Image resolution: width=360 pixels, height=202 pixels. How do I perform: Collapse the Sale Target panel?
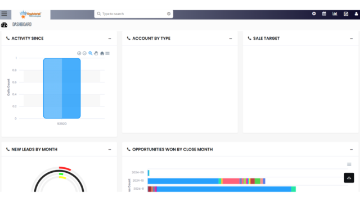(351, 39)
